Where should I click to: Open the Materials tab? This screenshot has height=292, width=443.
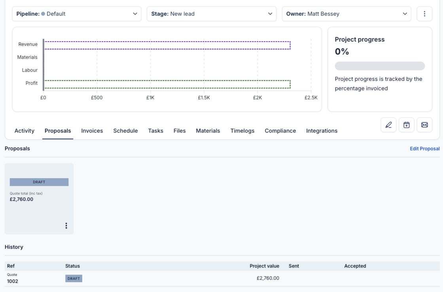(208, 131)
